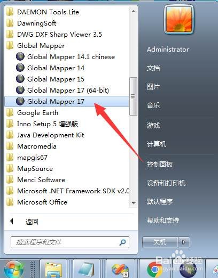Click scroll up arrow of programs list
Screen dimensions: 218x278
[134, 11]
